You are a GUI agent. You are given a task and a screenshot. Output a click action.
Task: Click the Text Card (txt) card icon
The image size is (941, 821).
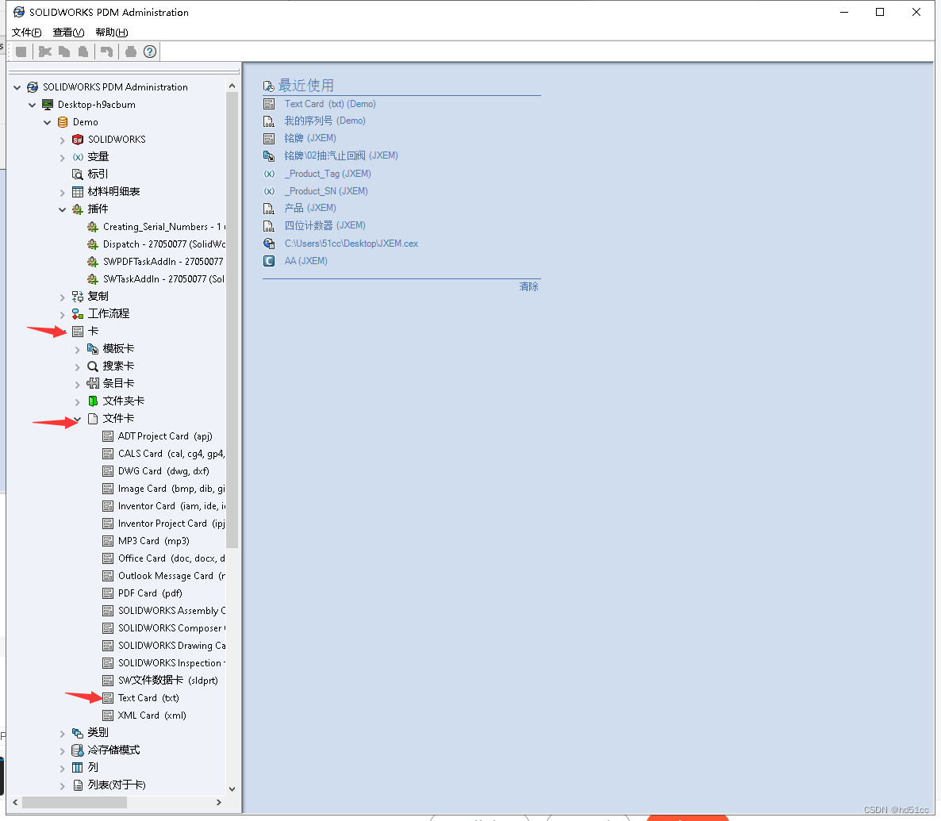click(108, 698)
